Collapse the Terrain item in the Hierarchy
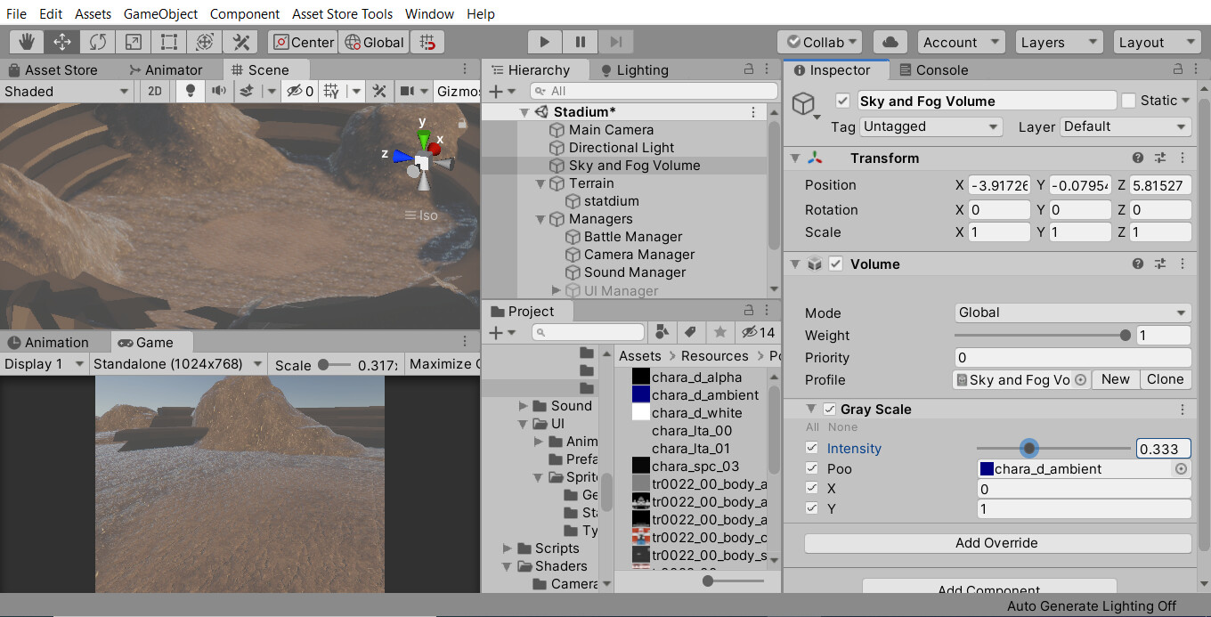This screenshot has height=617, width=1211. 540,183
